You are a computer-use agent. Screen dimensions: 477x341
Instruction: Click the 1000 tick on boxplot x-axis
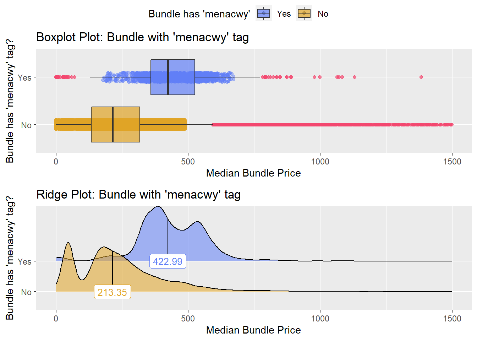point(320,162)
